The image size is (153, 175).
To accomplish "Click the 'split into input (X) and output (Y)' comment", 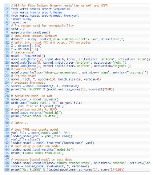I will [x=51, y=43].
